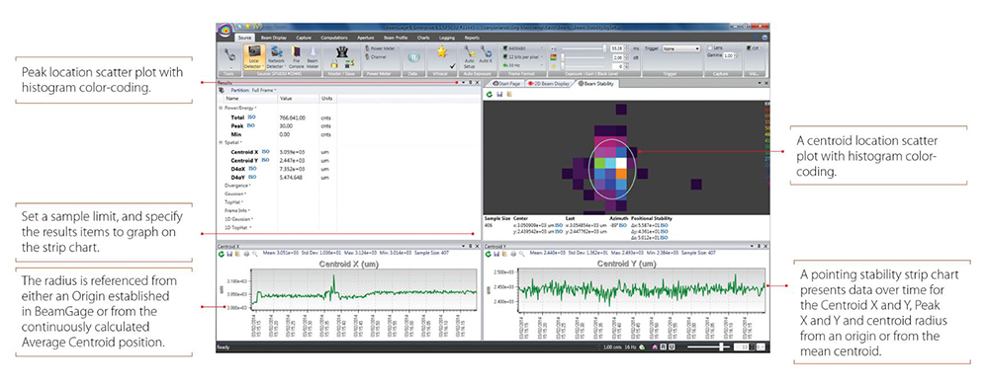
Task: Toggle the Lens checkbox
Action: pos(711,47)
